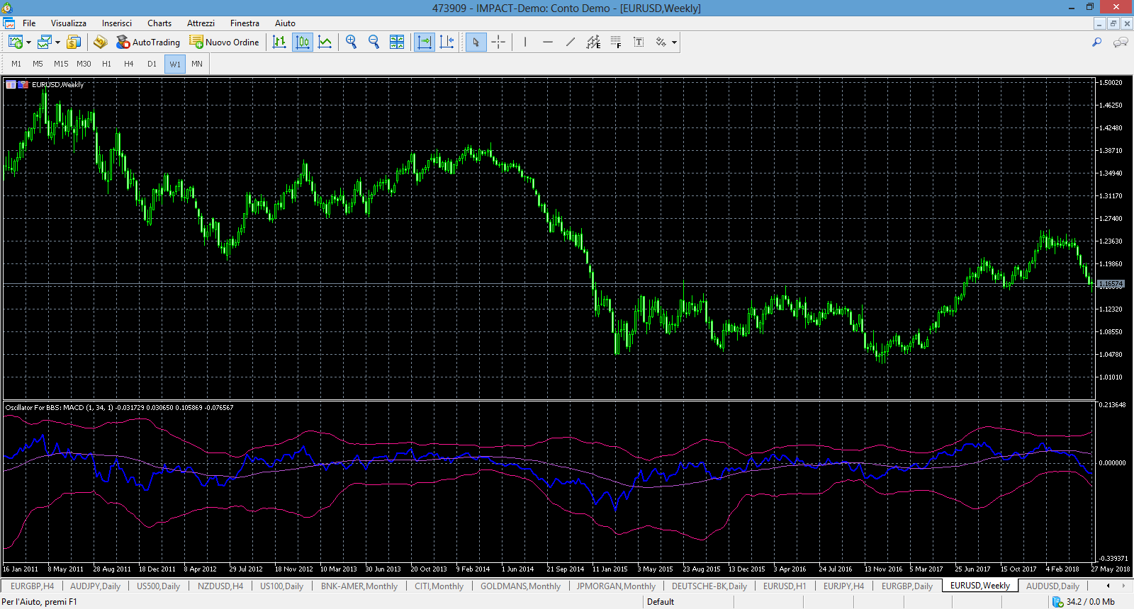Image resolution: width=1134 pixels, height=609 pixels.
Task: Switch timeframe to H4
Action: [x=129, y=64]
